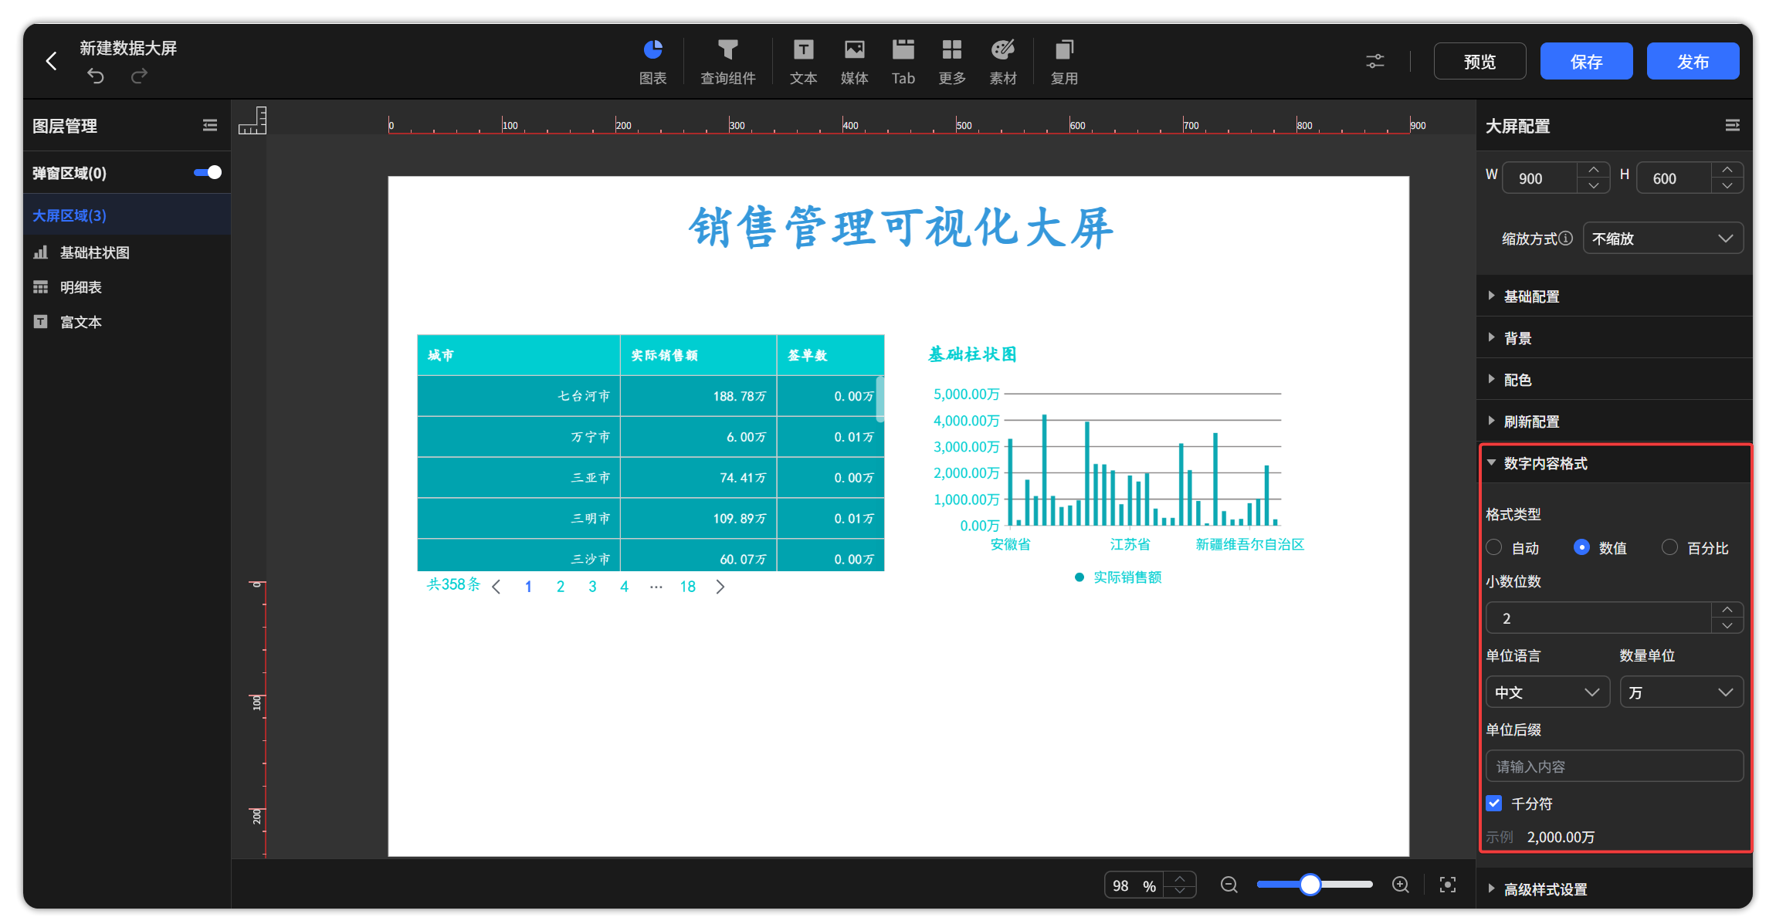Select the 明细表 layer
This screenshot has width=1776, height=924.
127,287
